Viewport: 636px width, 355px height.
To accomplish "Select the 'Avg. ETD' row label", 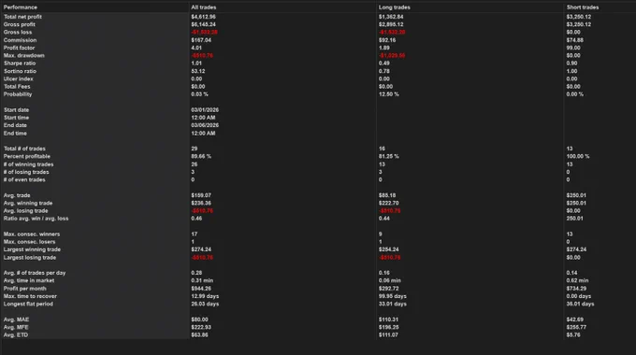I will click(16, 335).
